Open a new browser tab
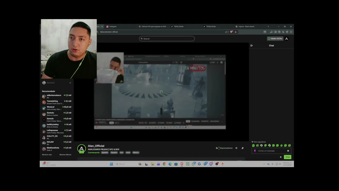This screenshot has height=191, width=339. 268,27
